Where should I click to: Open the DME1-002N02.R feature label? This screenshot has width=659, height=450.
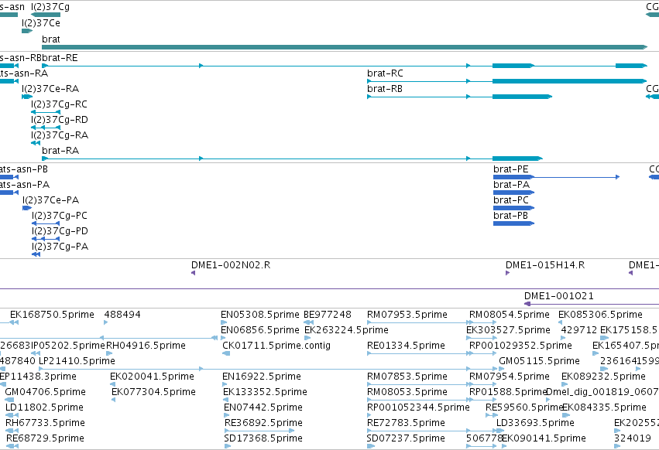coord(231,265)
